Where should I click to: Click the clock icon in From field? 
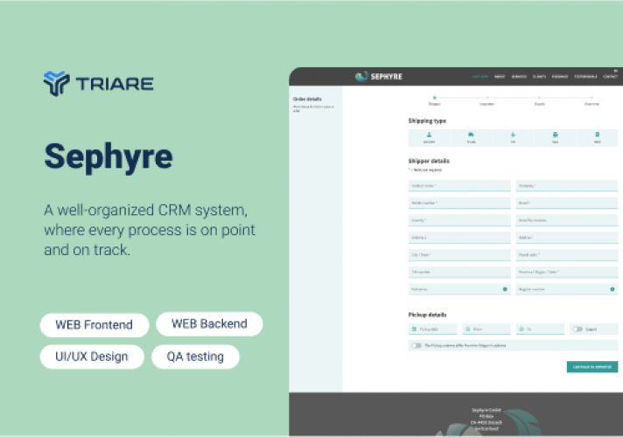[x=467, y=329]
